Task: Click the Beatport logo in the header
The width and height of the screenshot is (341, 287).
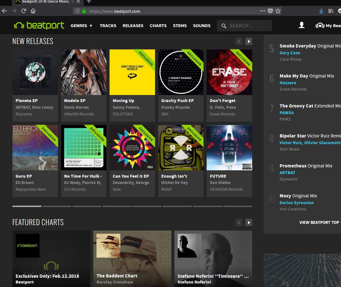Action: click(x=39, y=26)
